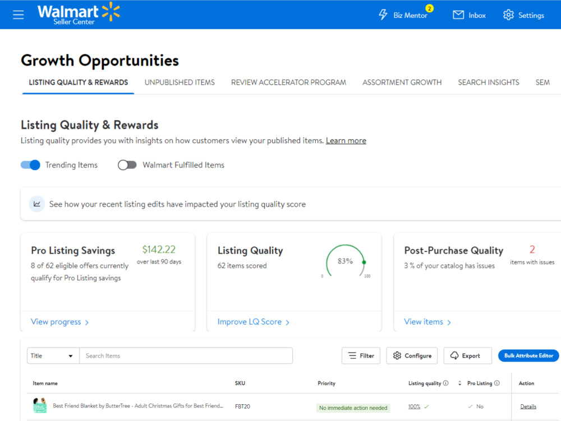Click the Pro Listing info icon
561x421 pixels.
[x=497, y=383]
